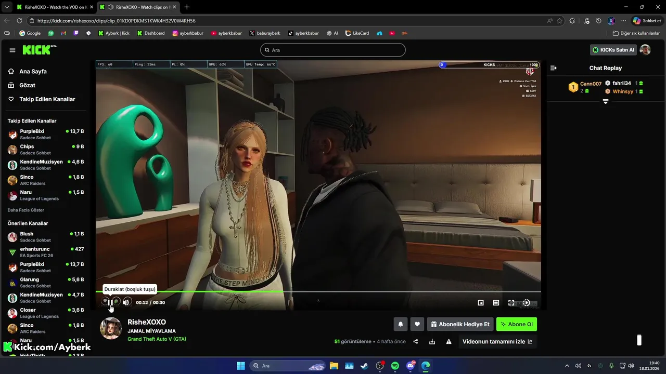Select Whinsyy in the chat leaderboard
This screenshot has width=666, height=374.
(623, 91)
